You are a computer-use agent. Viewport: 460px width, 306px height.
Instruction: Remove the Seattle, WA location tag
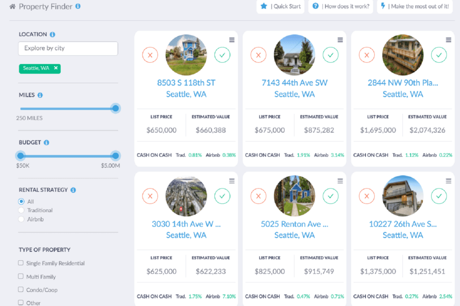(x=56, y=68)
